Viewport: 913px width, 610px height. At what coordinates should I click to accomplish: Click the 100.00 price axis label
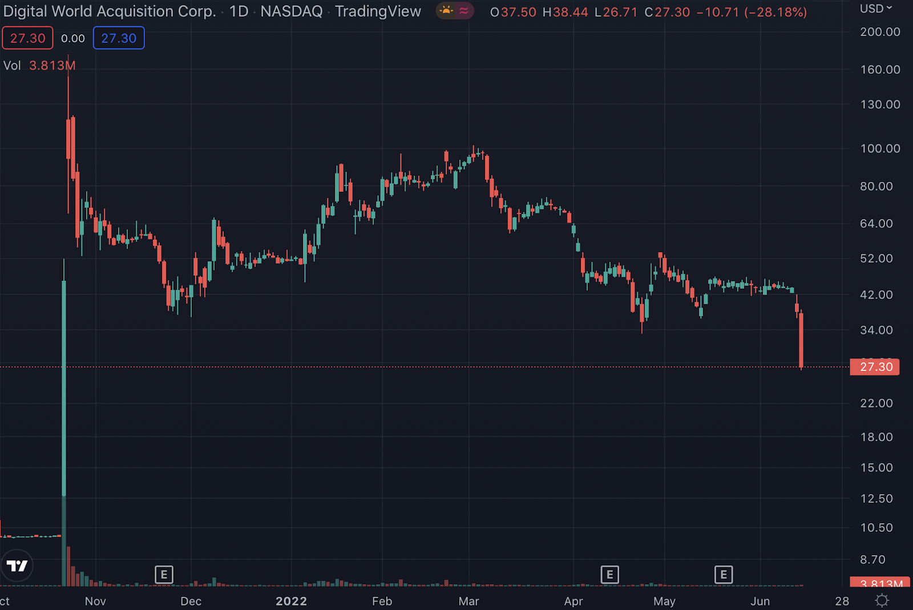click(x=880, y=148)
